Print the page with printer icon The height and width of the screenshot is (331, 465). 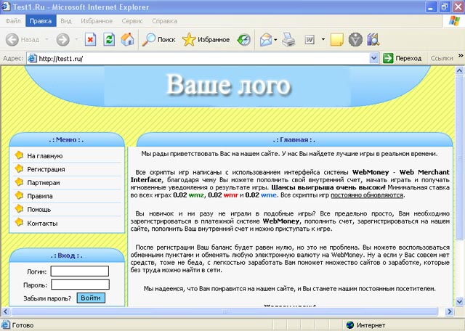[x=288, y=39]
